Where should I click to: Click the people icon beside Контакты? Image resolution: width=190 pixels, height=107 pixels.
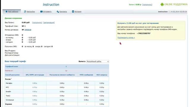58,12
